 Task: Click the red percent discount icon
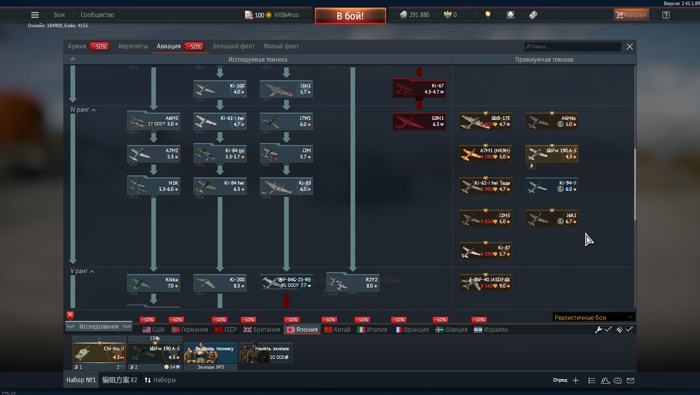70,315
